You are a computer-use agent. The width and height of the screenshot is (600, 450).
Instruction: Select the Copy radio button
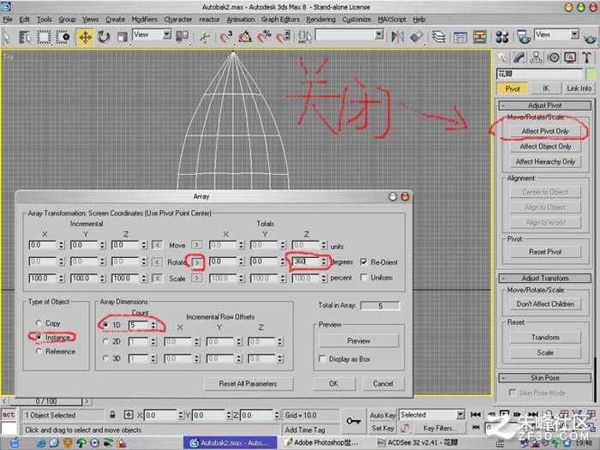click(39, 323)
